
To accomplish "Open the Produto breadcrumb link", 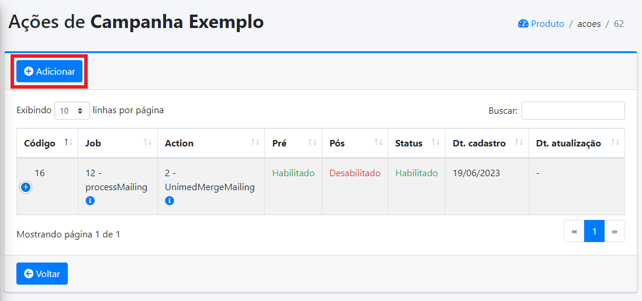I will (541, 24).
